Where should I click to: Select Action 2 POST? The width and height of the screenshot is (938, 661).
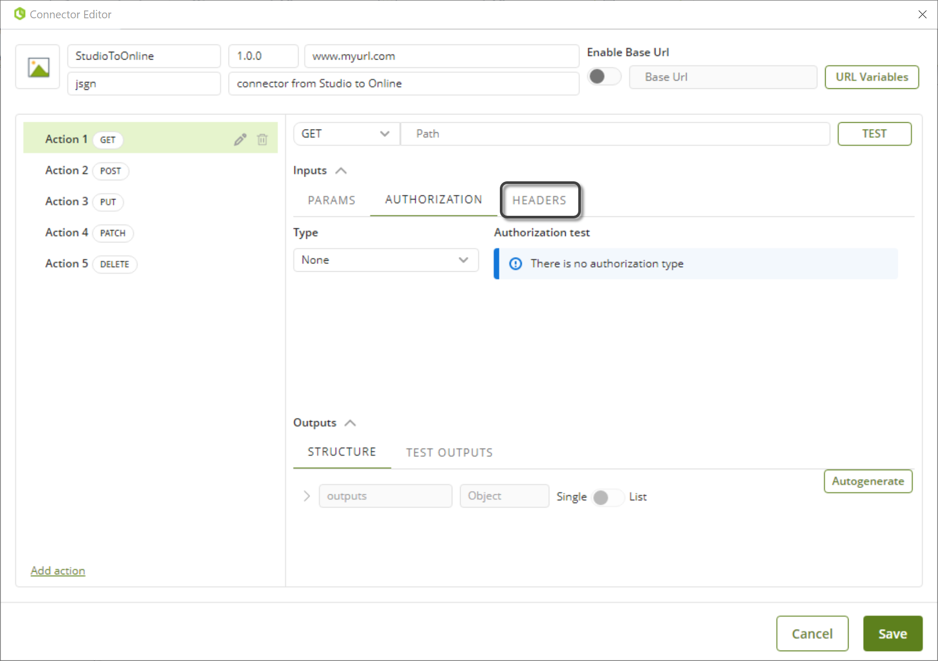pyautogui.click(x=151, y=170)
